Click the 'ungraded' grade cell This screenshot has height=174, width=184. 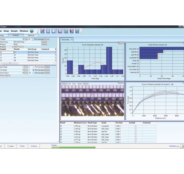point(105,126)
